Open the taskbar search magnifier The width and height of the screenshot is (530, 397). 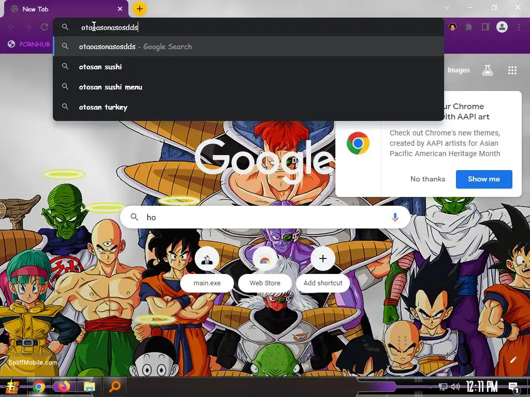(114, 387)
